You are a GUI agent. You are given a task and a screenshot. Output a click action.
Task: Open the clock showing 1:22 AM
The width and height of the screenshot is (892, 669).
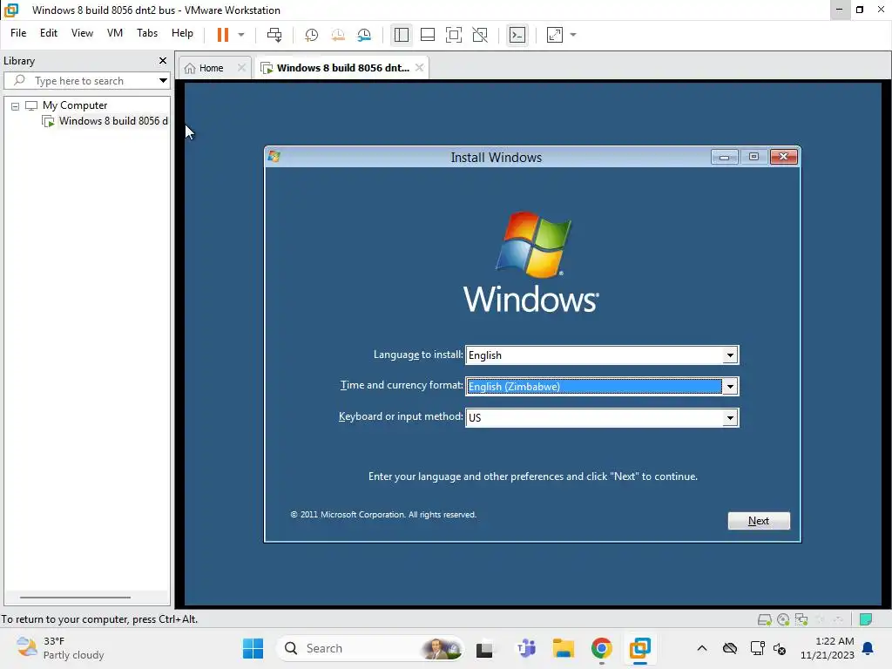pyautogui.click(x=828, y=648)
